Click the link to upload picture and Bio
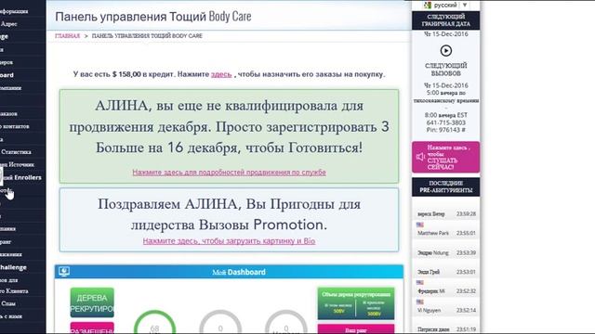Screen dimensions: 595x334 pyautogui.click(x=230, y=241)
